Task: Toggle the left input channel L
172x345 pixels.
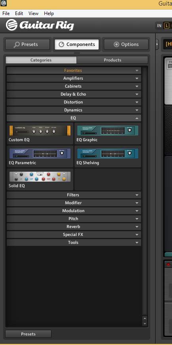Action: click(x=167, y=25)
